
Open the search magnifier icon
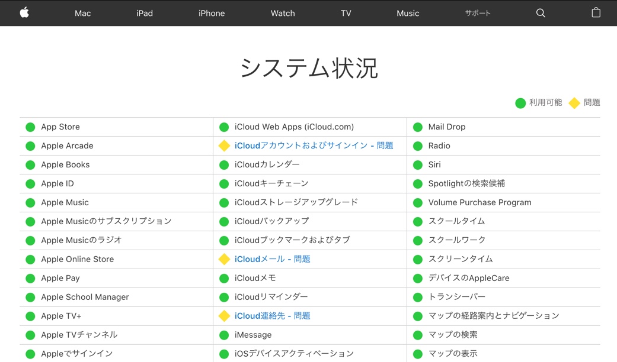pos(541,13)
